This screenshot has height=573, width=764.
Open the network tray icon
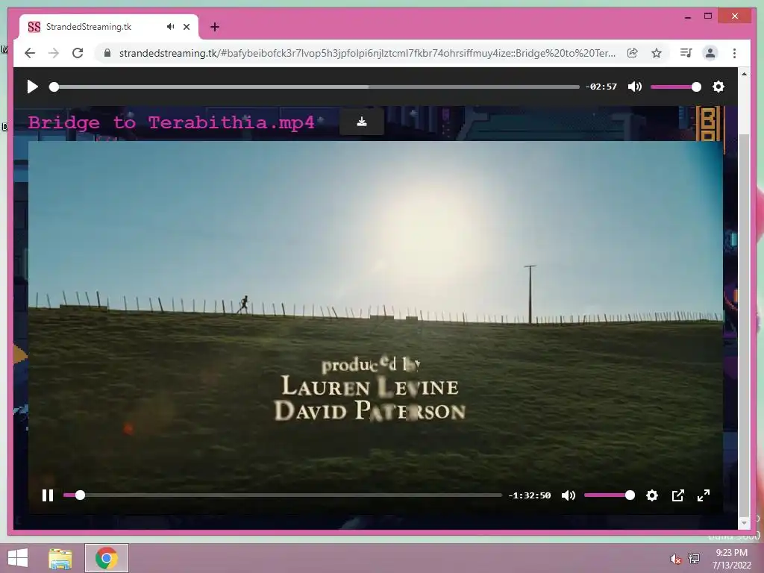click(694, 558)
